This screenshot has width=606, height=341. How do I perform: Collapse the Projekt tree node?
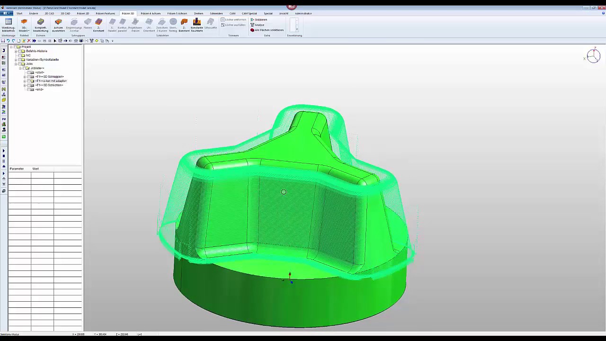point(11,47)
